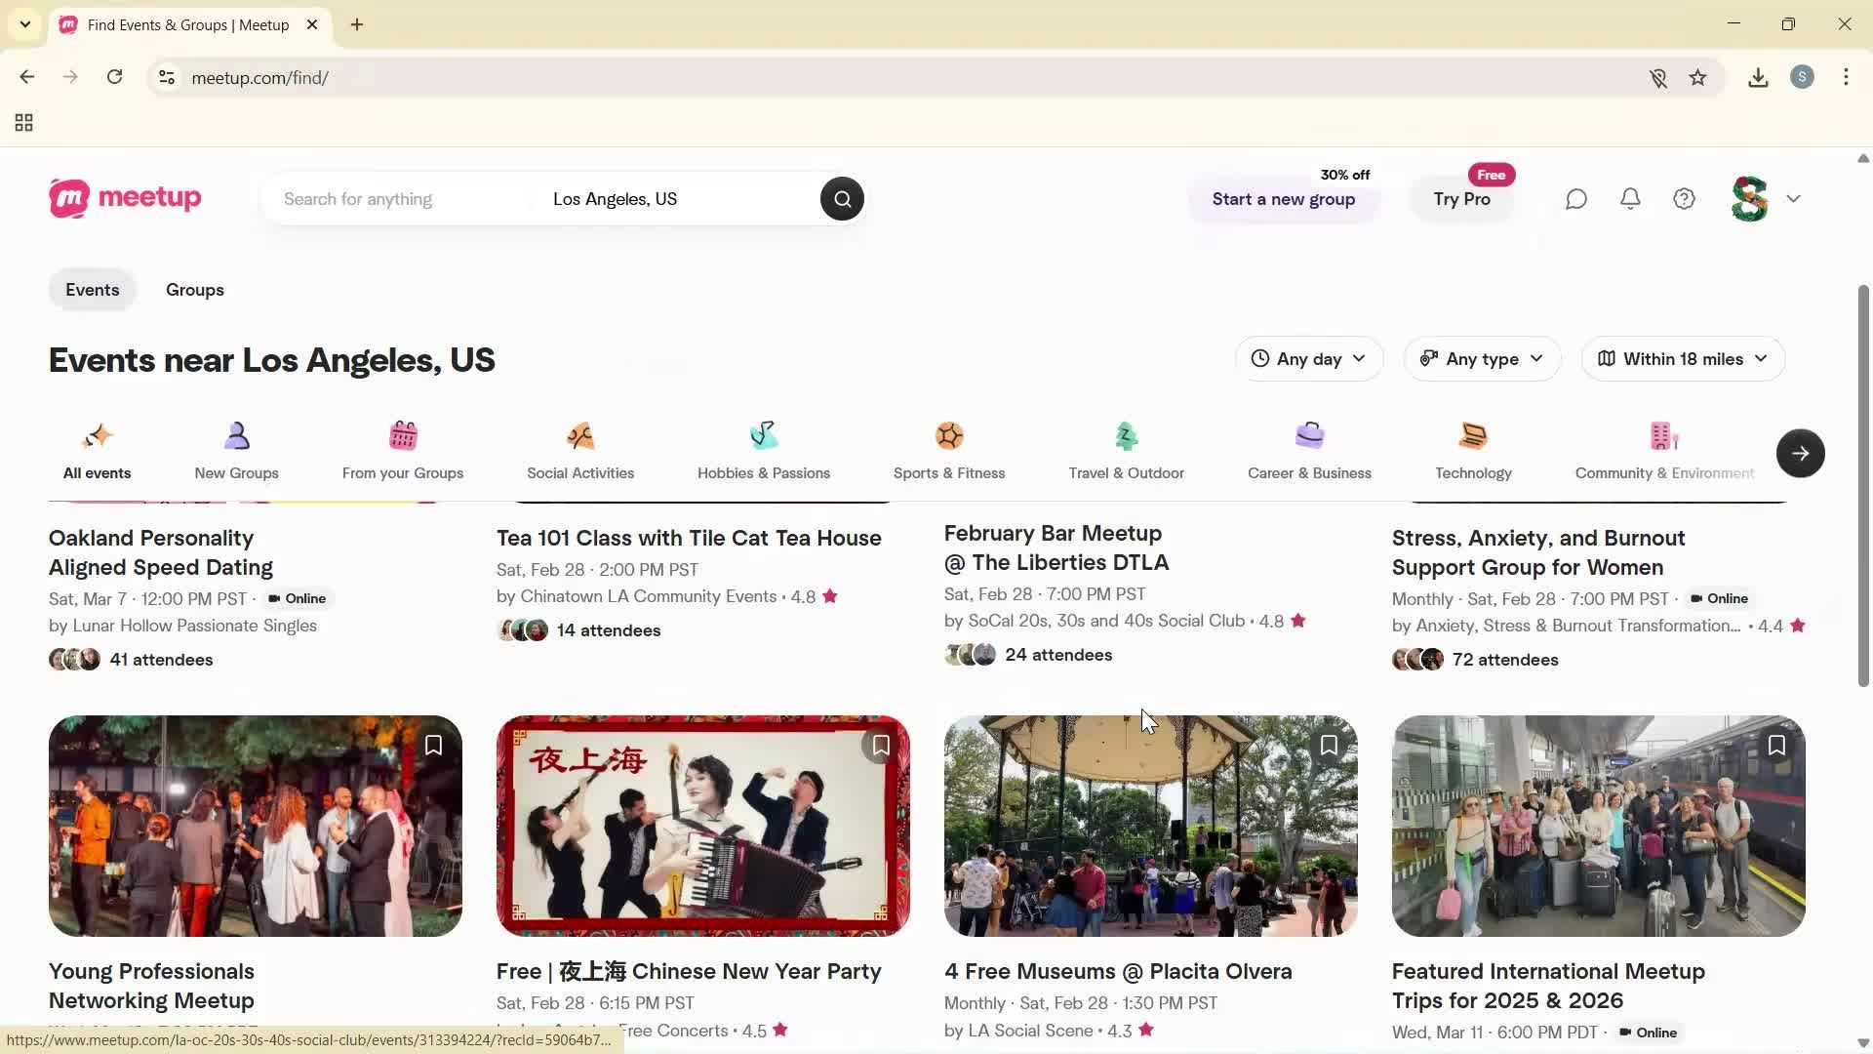Open the Hobbies & Passions category
This screenshot has width=1873, height=1054.
click(762, 449)
